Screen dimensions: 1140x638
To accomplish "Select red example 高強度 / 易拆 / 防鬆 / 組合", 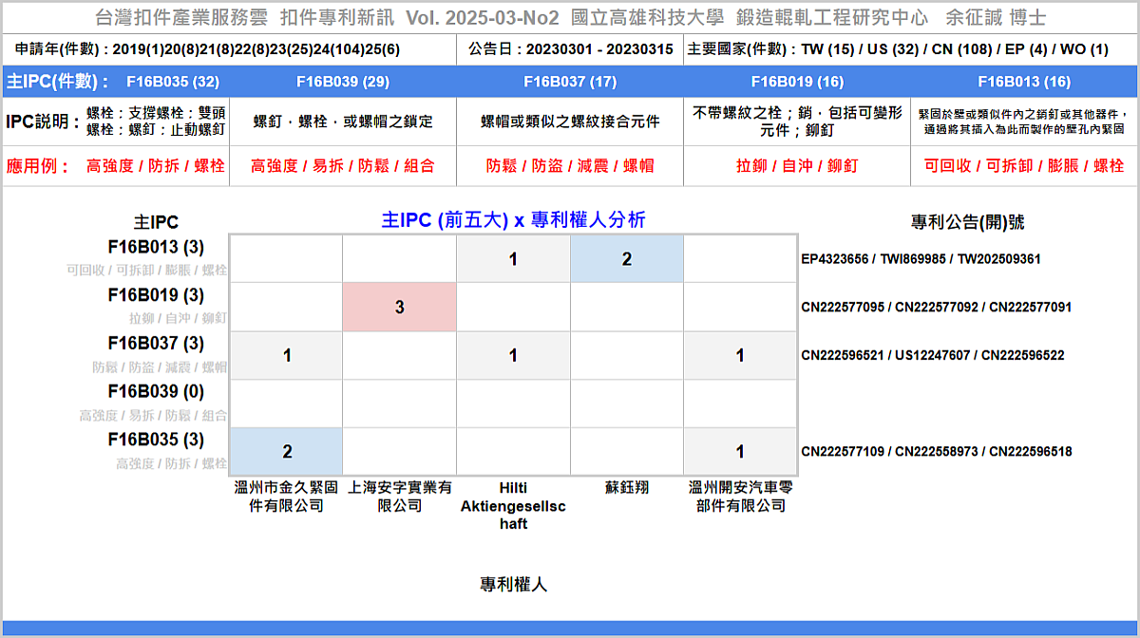I will pyautogui.click(x=343, y=166).
